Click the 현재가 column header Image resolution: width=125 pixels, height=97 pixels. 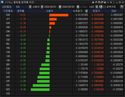[x=96, y=11]
